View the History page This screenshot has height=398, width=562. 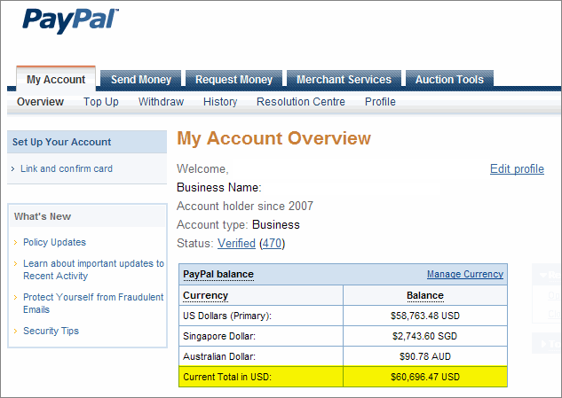click(220, 102)
